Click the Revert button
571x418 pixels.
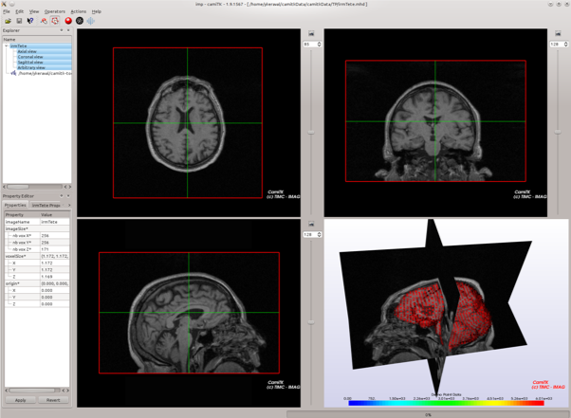coord(53,400)
